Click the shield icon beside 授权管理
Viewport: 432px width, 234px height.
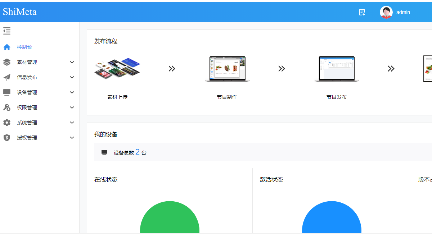coord(6,137)
